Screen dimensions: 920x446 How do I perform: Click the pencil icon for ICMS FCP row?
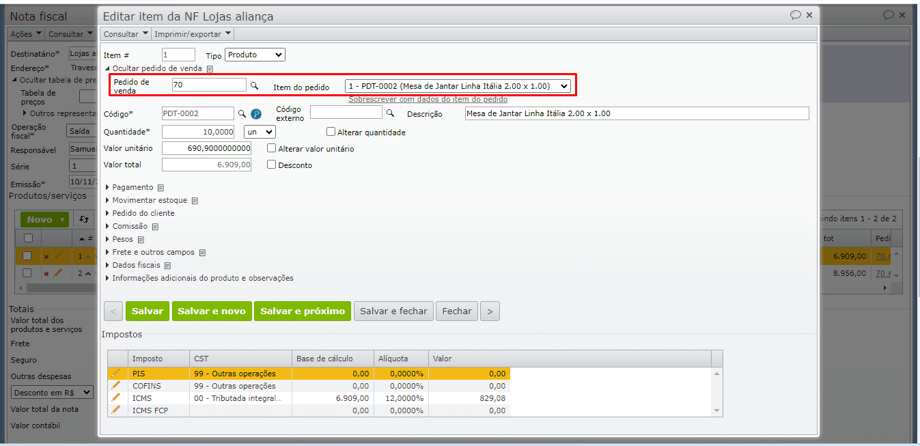(116, 410)
